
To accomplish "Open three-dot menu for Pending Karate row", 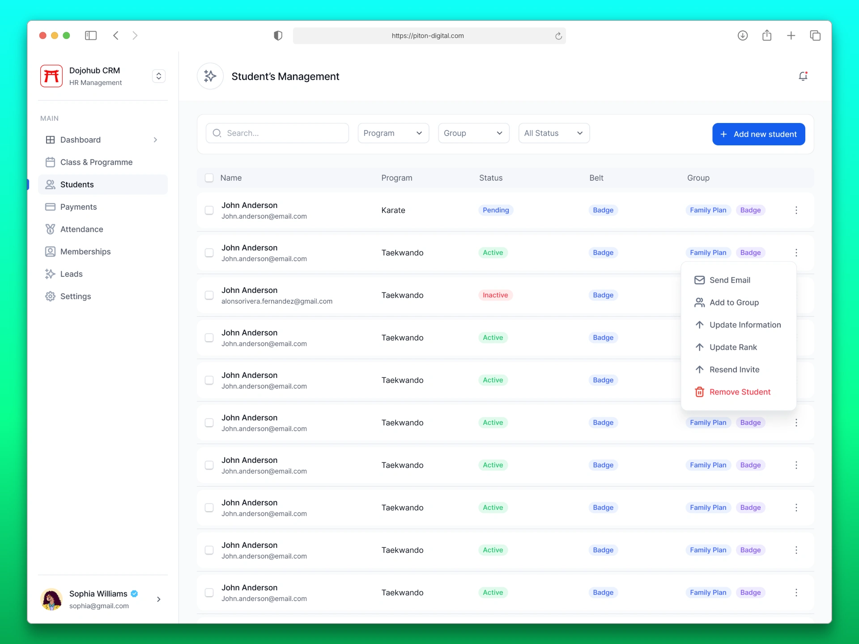I will click(796, 210).
